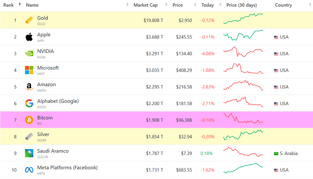Click Microsoft's 30-day price chart

[243, 69]
